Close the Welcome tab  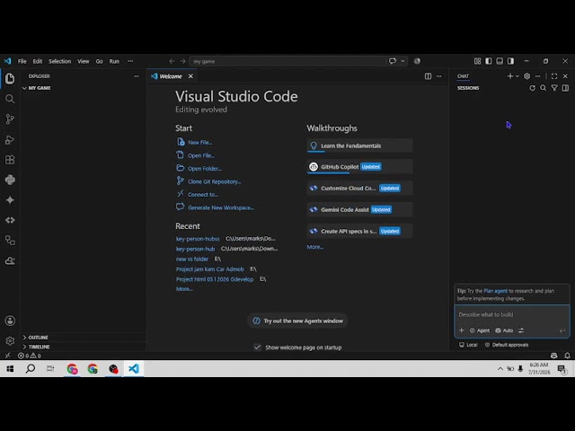click(x=190, y=76)
